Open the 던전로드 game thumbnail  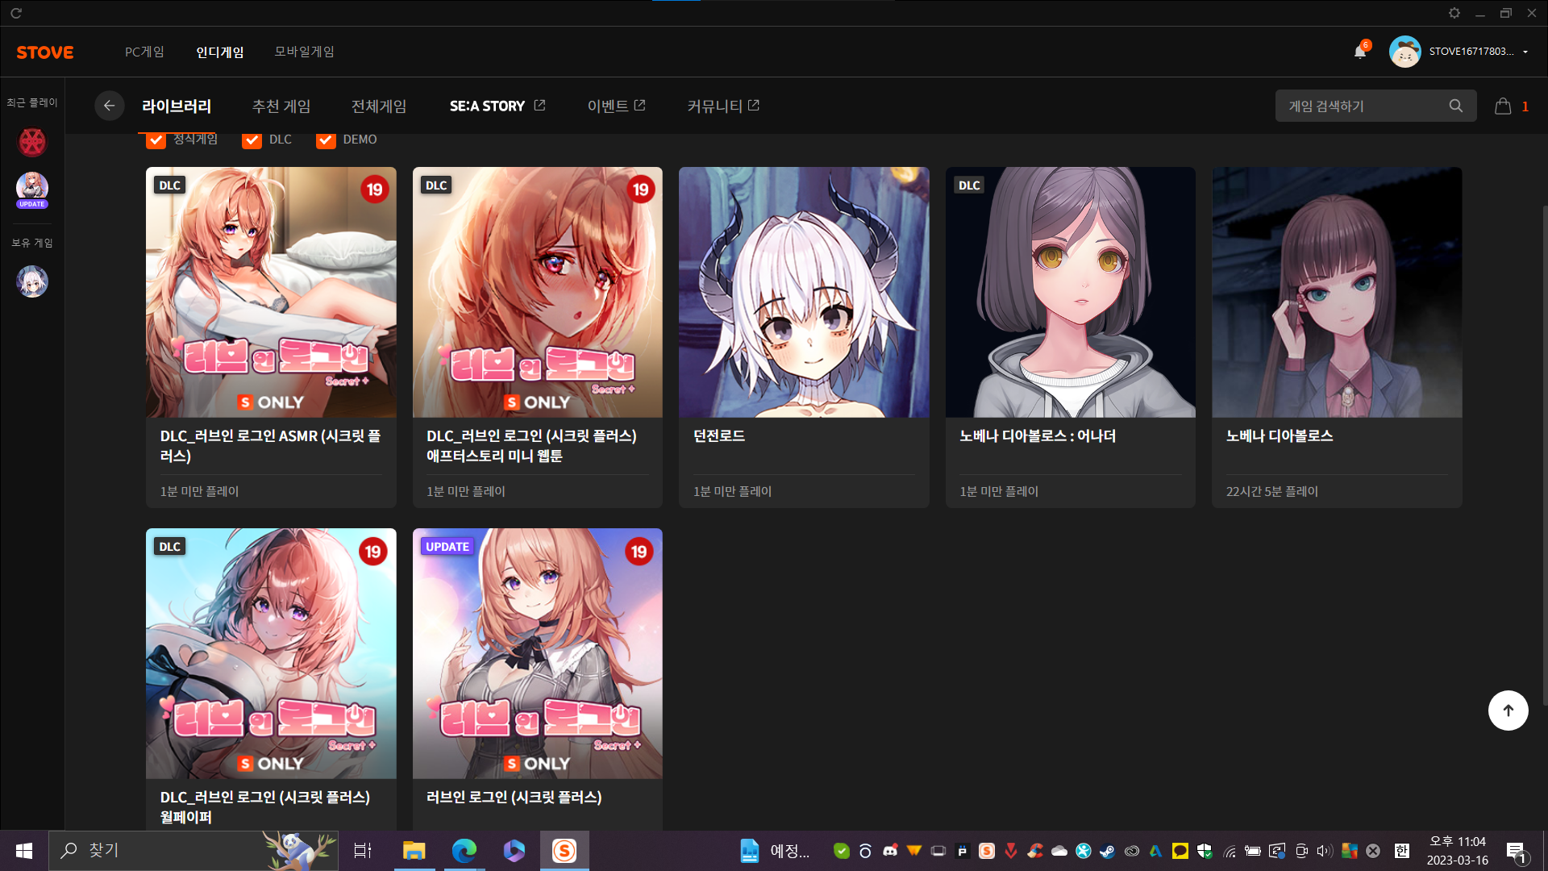pos(803,292)
